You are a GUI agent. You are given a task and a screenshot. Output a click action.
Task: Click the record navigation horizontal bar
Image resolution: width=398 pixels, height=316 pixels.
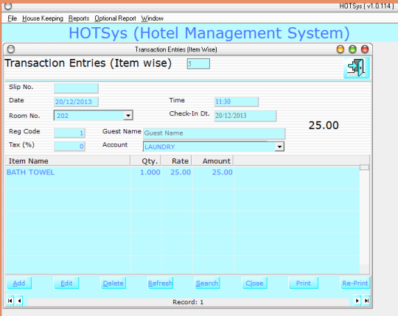pos(189,302)
